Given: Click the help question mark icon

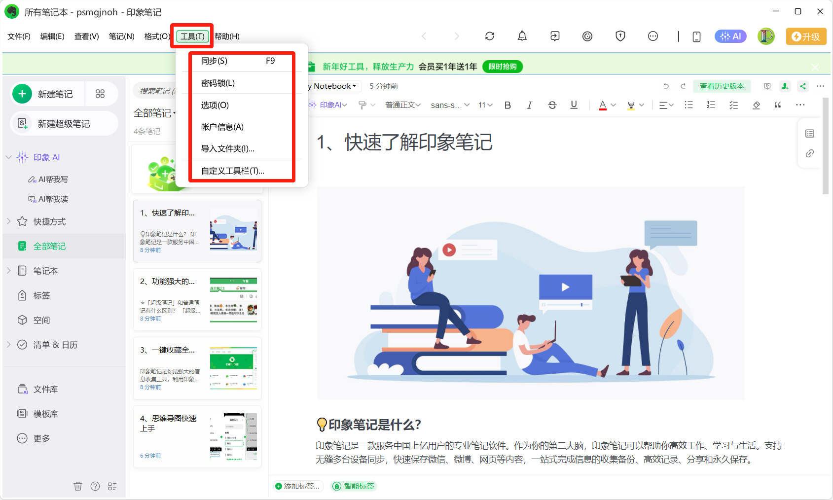Looking at the screenshot, I should click(x=95, y=486).
